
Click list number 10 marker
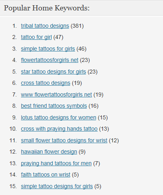13,129
